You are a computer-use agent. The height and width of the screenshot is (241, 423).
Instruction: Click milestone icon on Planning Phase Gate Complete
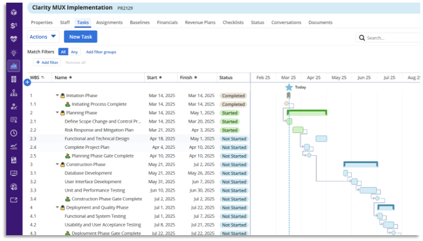pyautogui.click(x=67, y=156)
